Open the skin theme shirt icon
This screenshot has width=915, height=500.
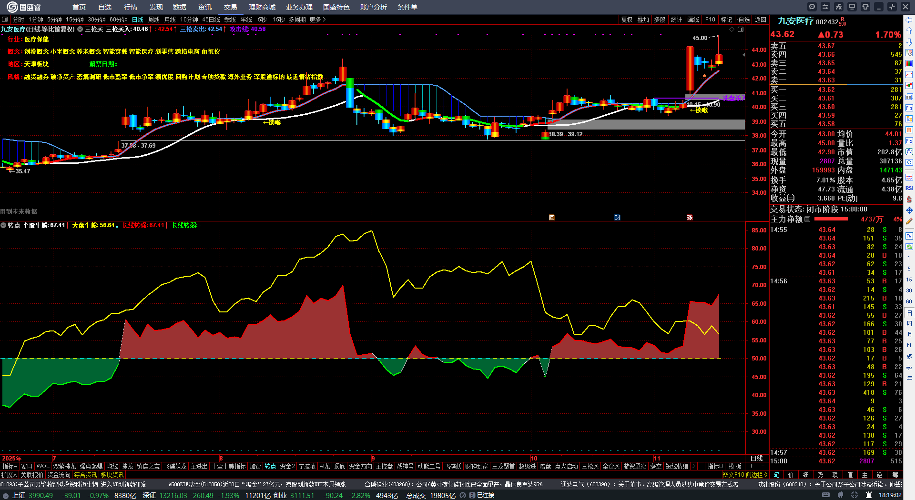click(x=865, y=7)
